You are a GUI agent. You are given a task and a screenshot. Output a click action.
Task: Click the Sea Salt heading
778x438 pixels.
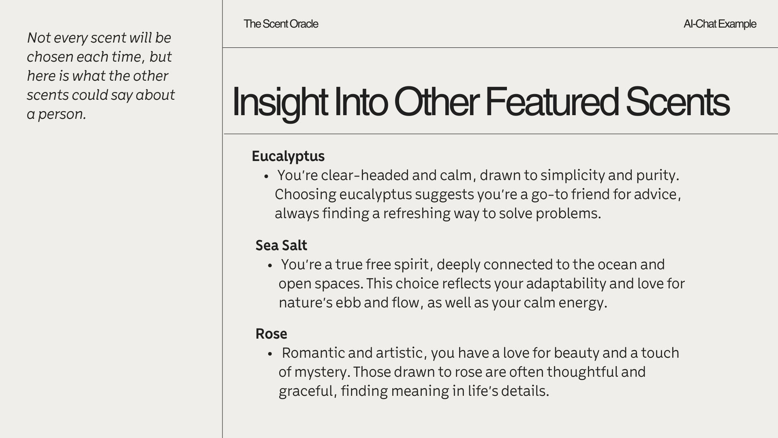pyautogui.click(x=281, y=245)
